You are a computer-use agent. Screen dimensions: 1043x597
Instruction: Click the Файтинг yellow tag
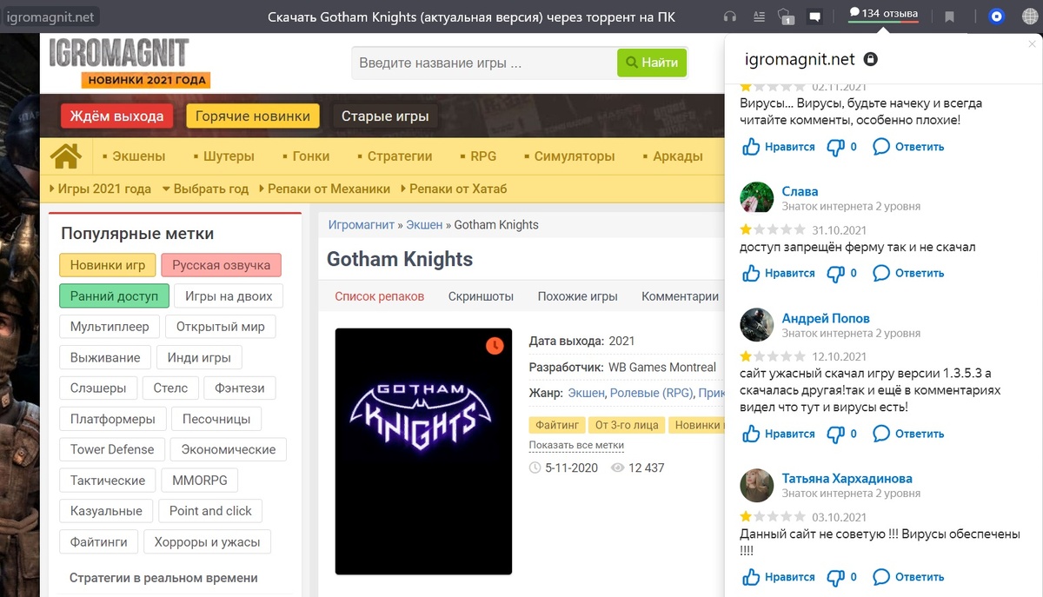(557, 425)
